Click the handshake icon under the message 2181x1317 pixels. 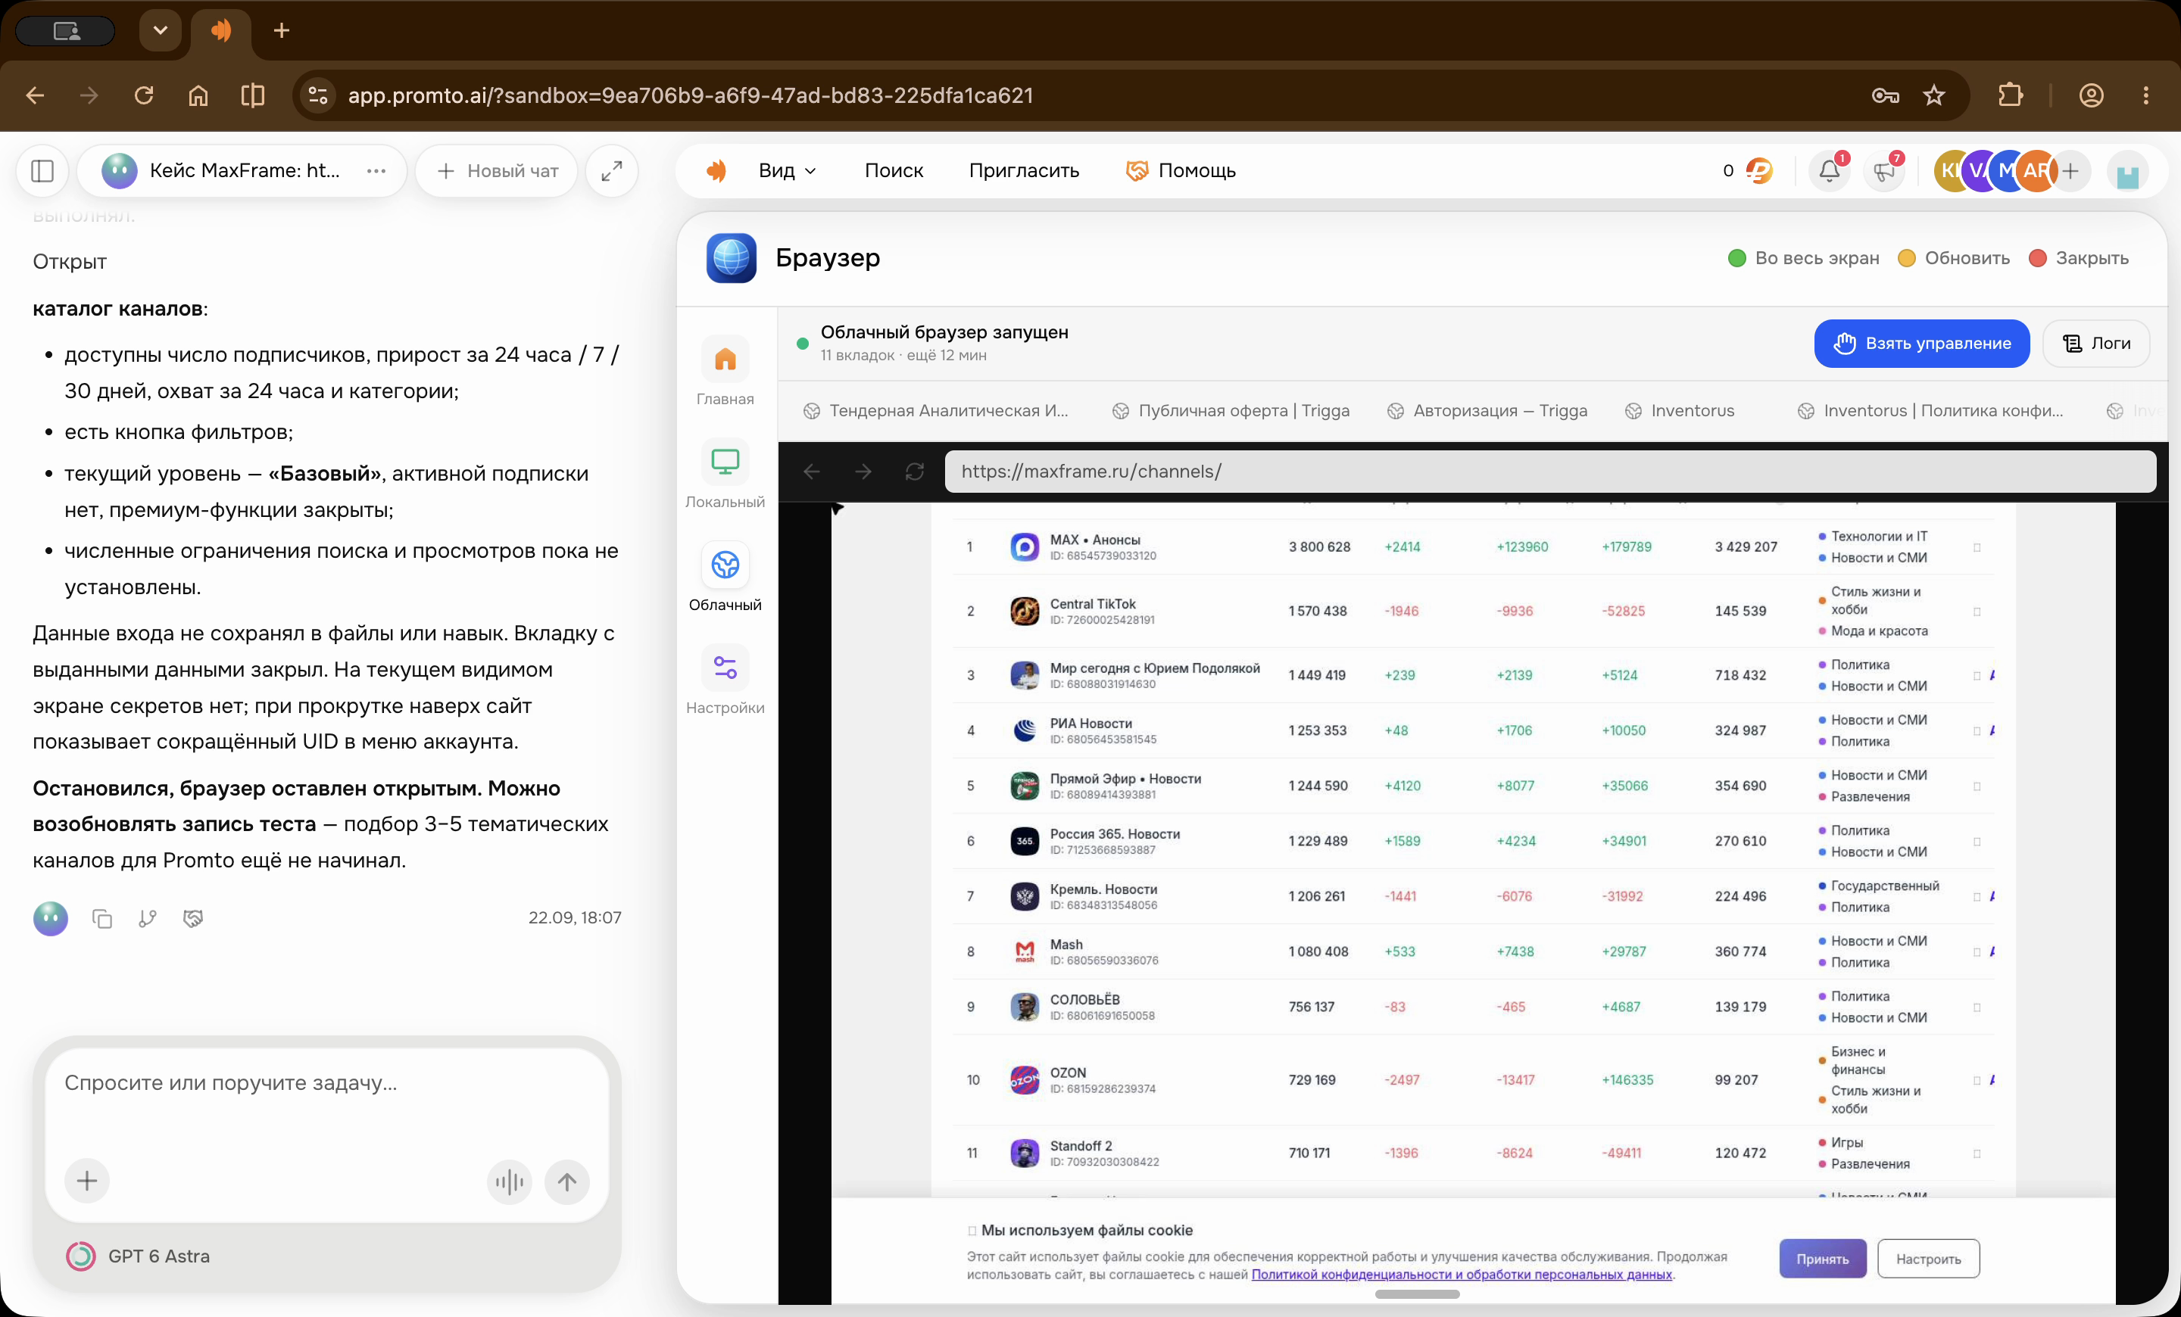(x=193, y=918)
